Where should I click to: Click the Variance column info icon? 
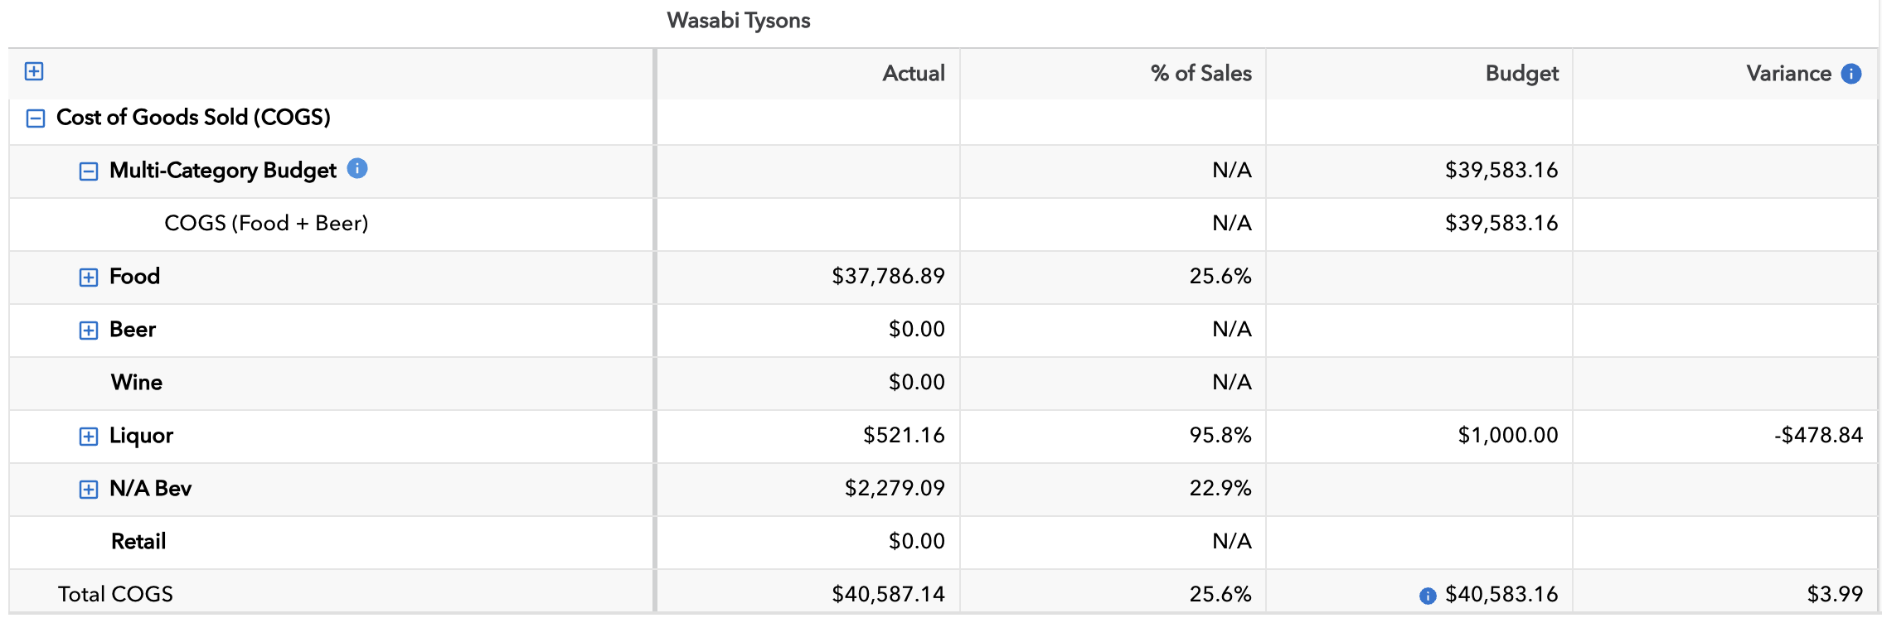click(x=1850, y=74)
